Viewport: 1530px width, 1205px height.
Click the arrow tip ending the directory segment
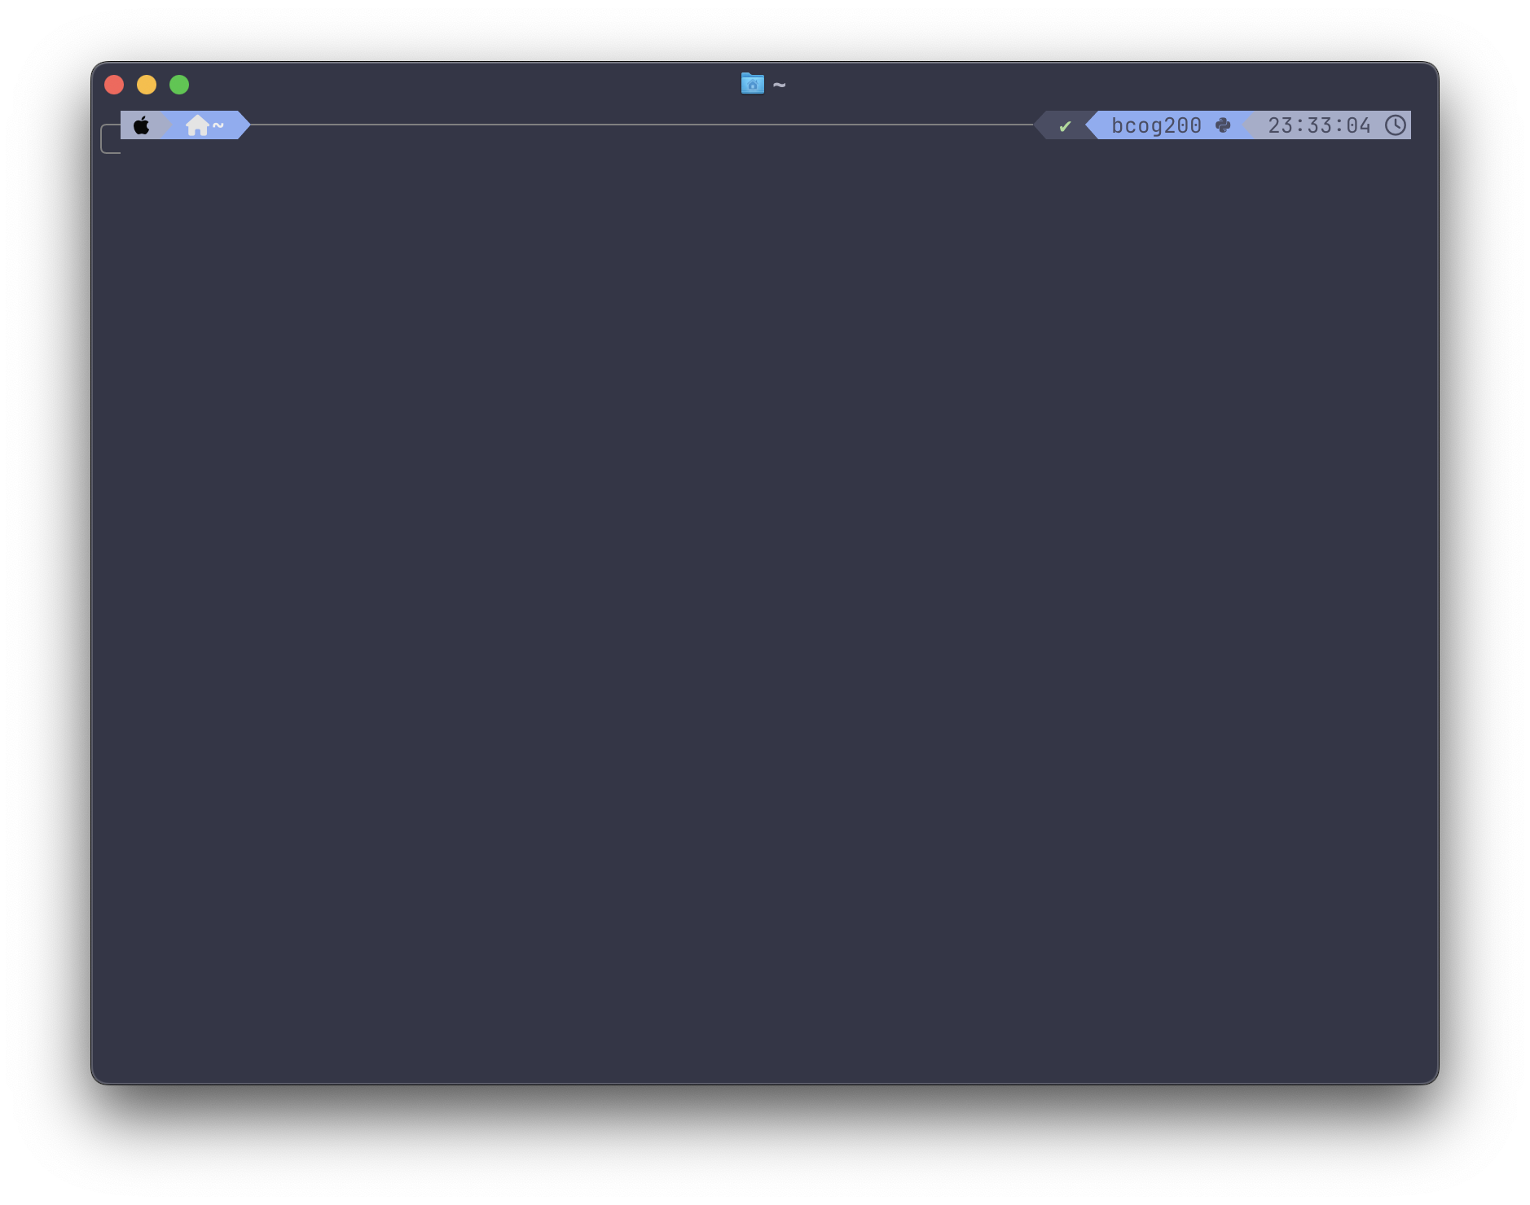pyautogui.click(x=244, y=125)
